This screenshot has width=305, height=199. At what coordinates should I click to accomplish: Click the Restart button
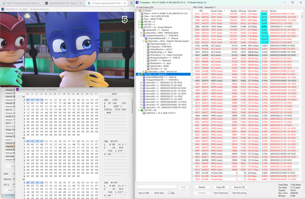coord(202,187)
